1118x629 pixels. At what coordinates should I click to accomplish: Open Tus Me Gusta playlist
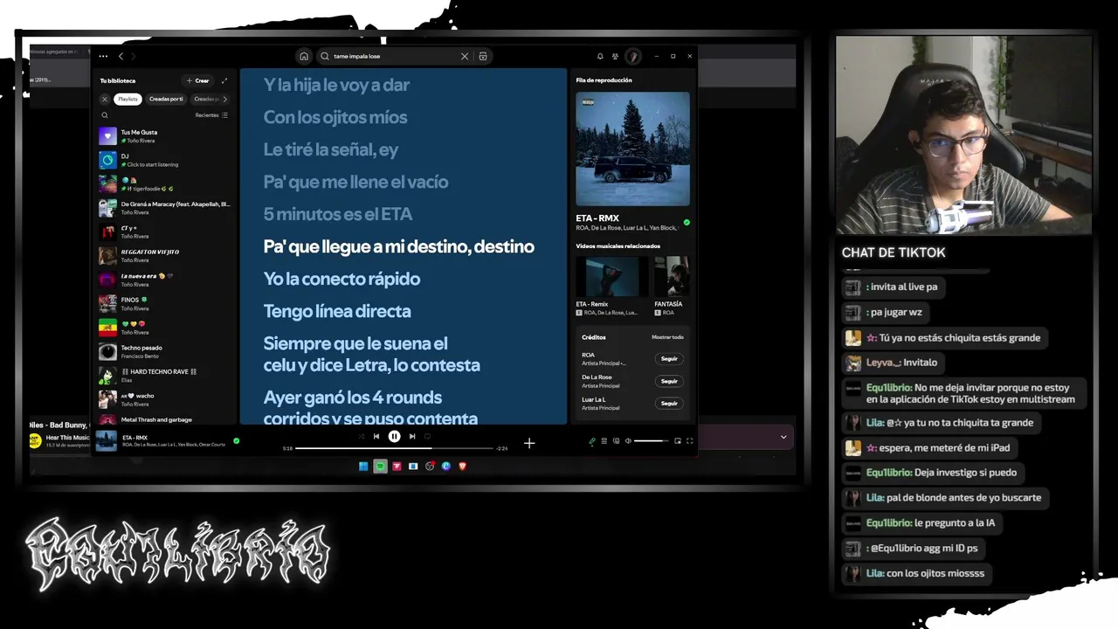coord(164,136)
